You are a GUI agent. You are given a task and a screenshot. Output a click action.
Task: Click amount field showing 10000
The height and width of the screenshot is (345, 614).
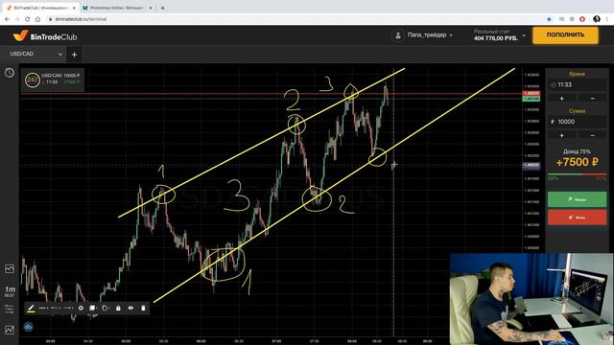pyautogui.click(x=577, y=122)
